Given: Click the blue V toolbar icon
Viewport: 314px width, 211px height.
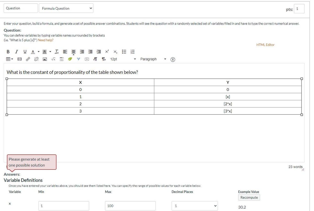Looking at the screenshot, I should click(78, 59).
